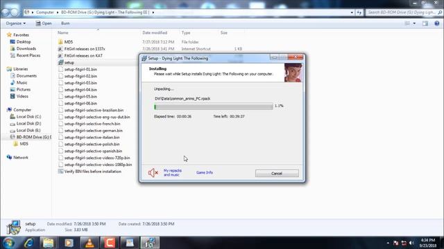Open the Organize menu
Viewport: 444px width, 249px height.
15,24
